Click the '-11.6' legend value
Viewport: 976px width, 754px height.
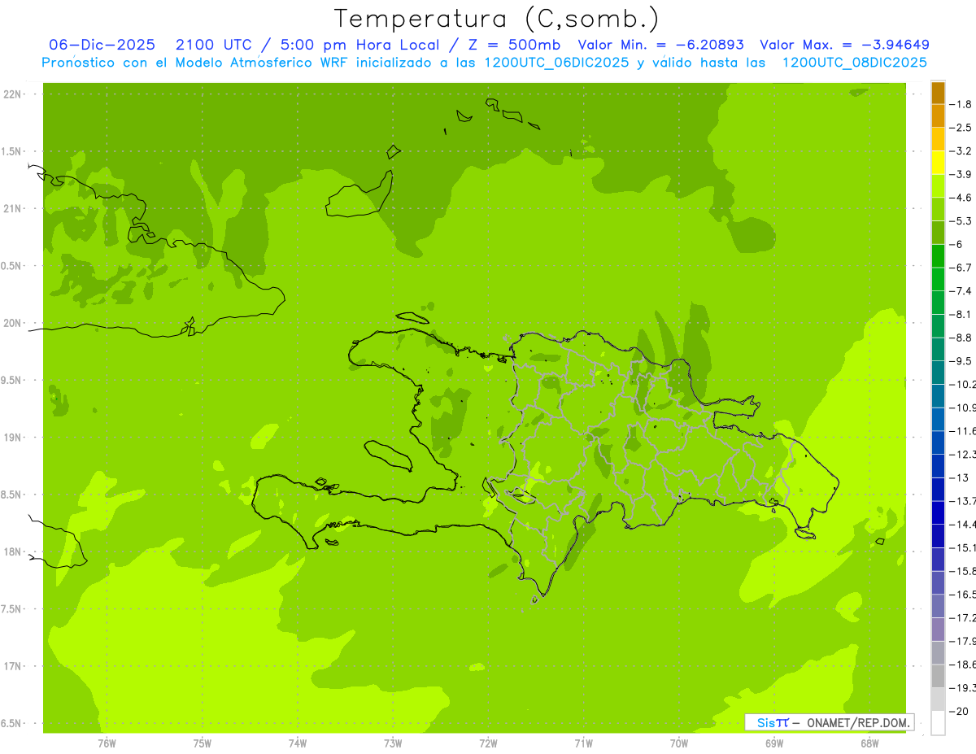(x=963, y=431)
